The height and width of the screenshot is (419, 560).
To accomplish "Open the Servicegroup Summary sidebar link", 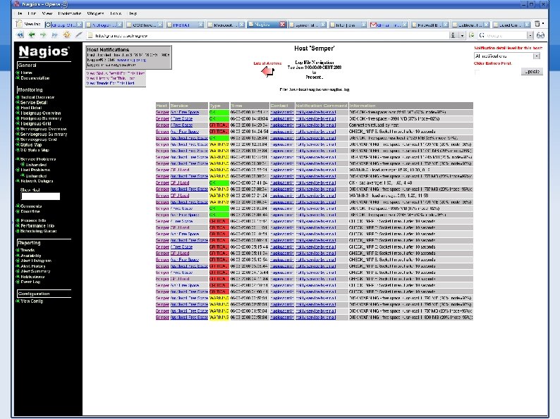I will pos(44,135).
